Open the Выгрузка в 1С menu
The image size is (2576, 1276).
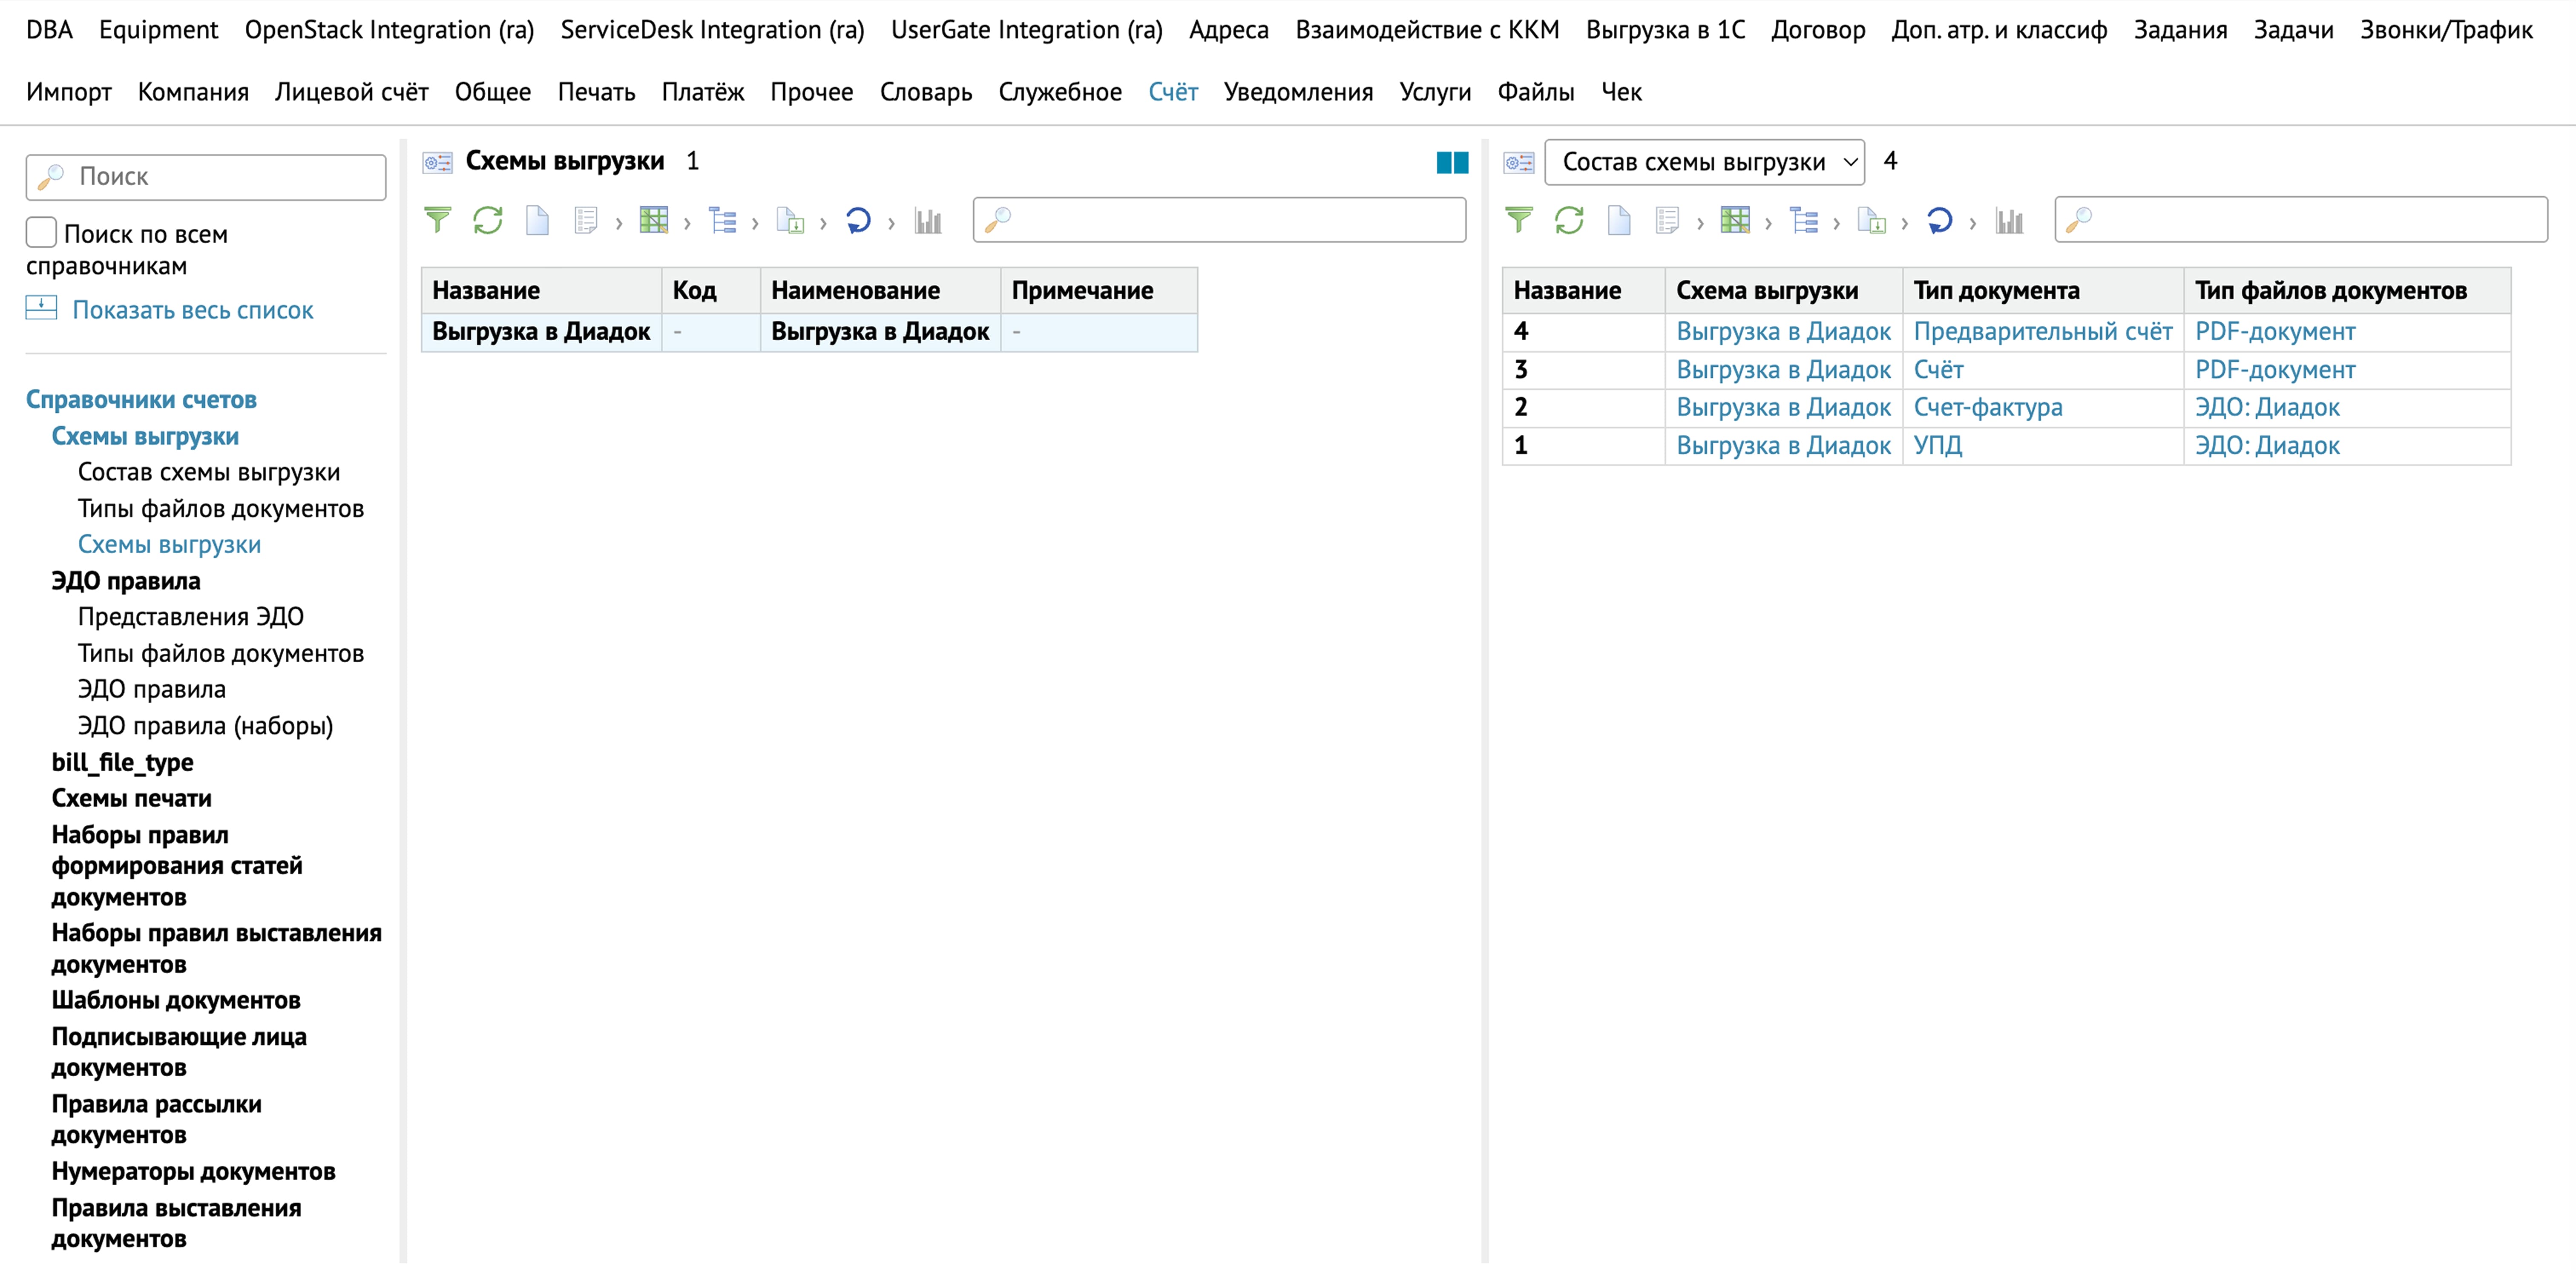click(1665, 30)
